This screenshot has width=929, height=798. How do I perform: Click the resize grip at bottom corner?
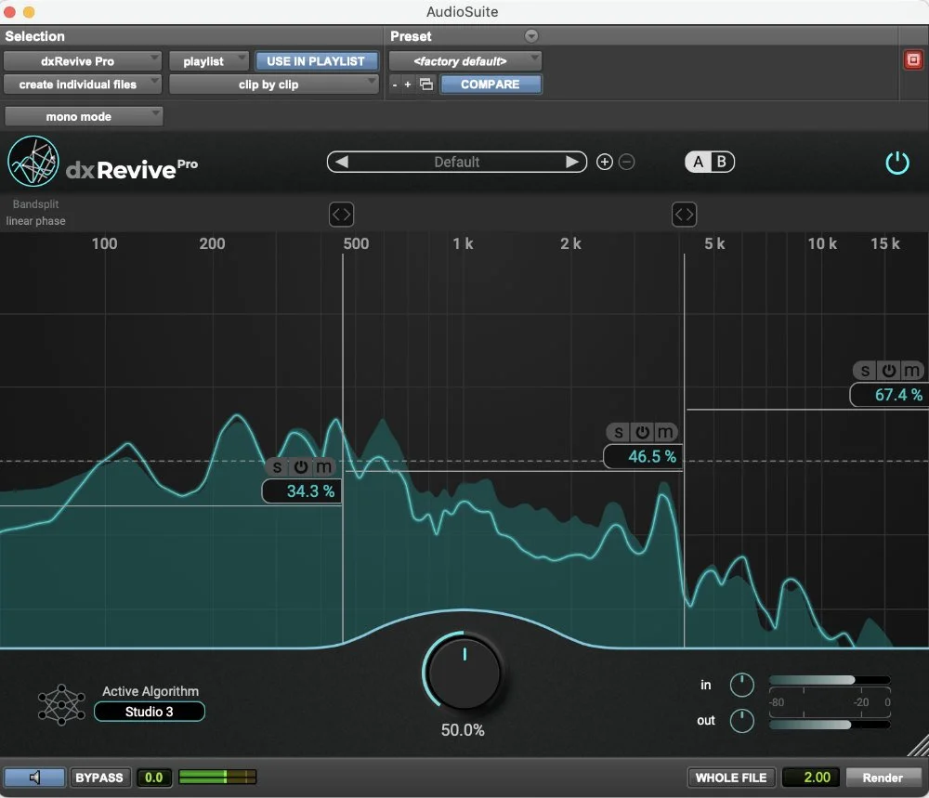(918, 745)
